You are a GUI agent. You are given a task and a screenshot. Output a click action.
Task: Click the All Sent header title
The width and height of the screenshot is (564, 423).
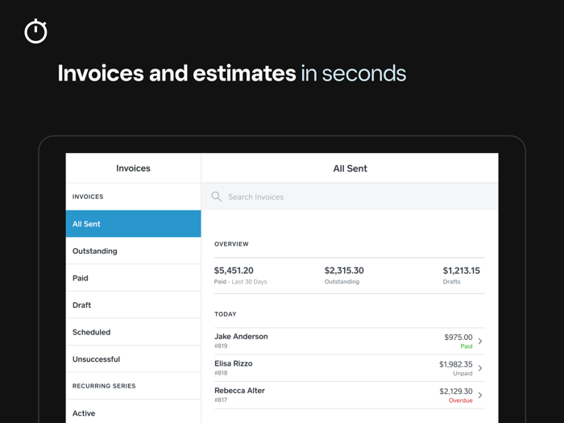tap(350, 168)
